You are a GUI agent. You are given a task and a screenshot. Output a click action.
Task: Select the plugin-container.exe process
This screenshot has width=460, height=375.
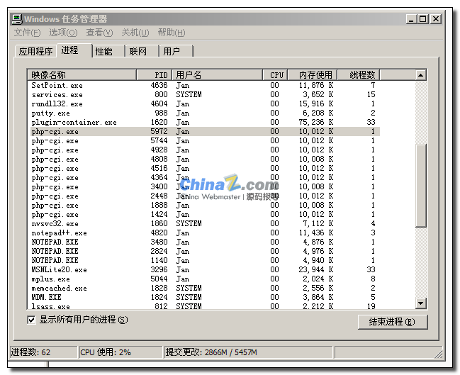(x=203, y=123)
